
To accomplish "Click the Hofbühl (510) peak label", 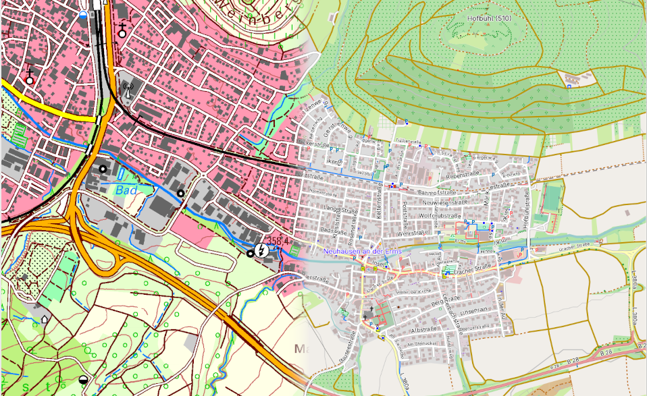I will coord(489,18).
